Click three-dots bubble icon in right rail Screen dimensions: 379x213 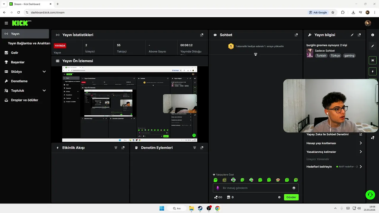(x=372, y=138)
